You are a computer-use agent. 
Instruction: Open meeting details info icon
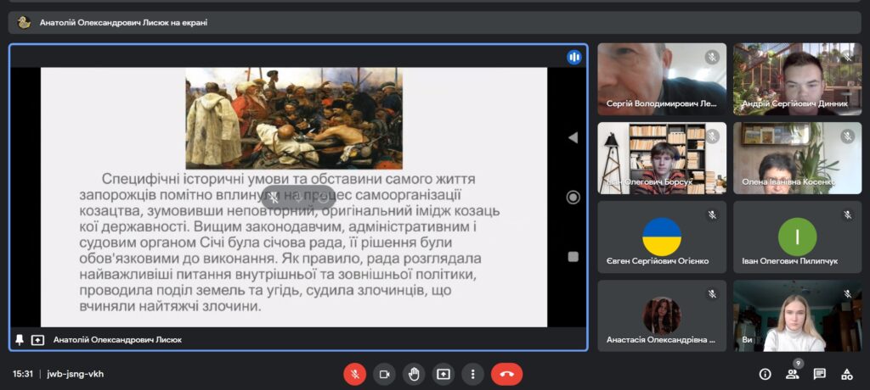pyautogui.click(x=765, y=374)
